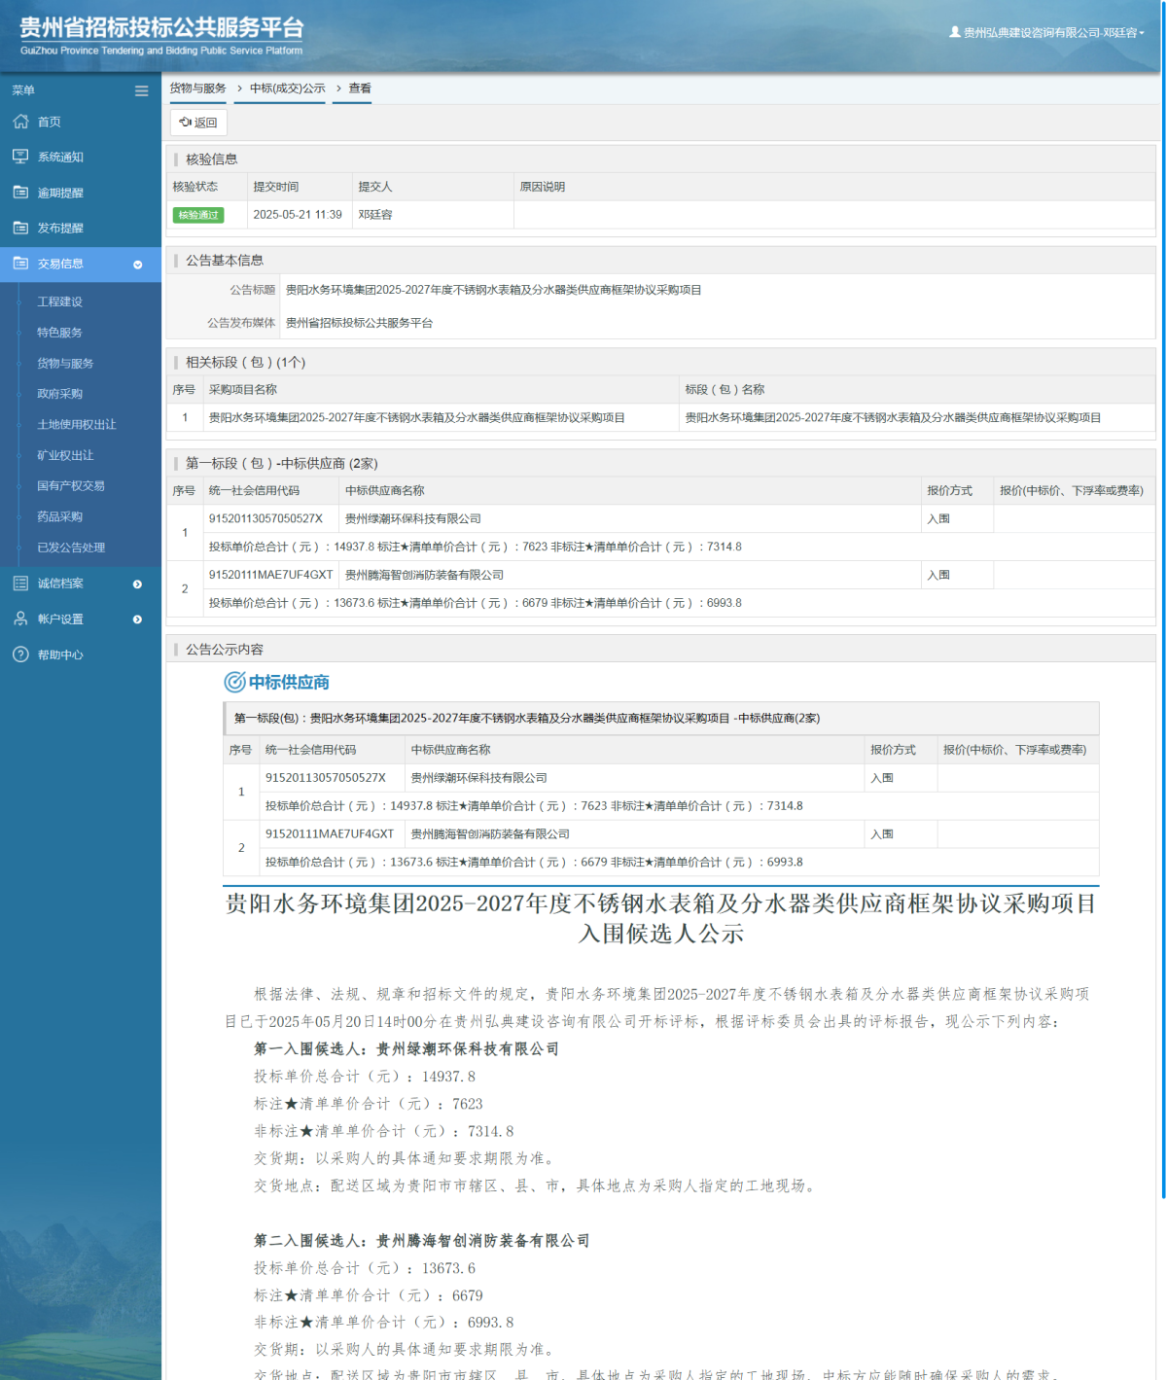
Task: Click the 返回 button
Action: (197, 122)
